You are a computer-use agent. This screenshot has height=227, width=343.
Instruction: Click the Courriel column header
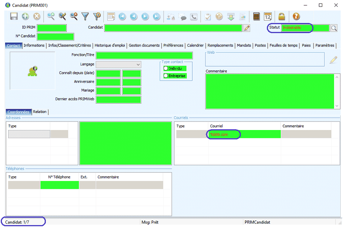216,126
